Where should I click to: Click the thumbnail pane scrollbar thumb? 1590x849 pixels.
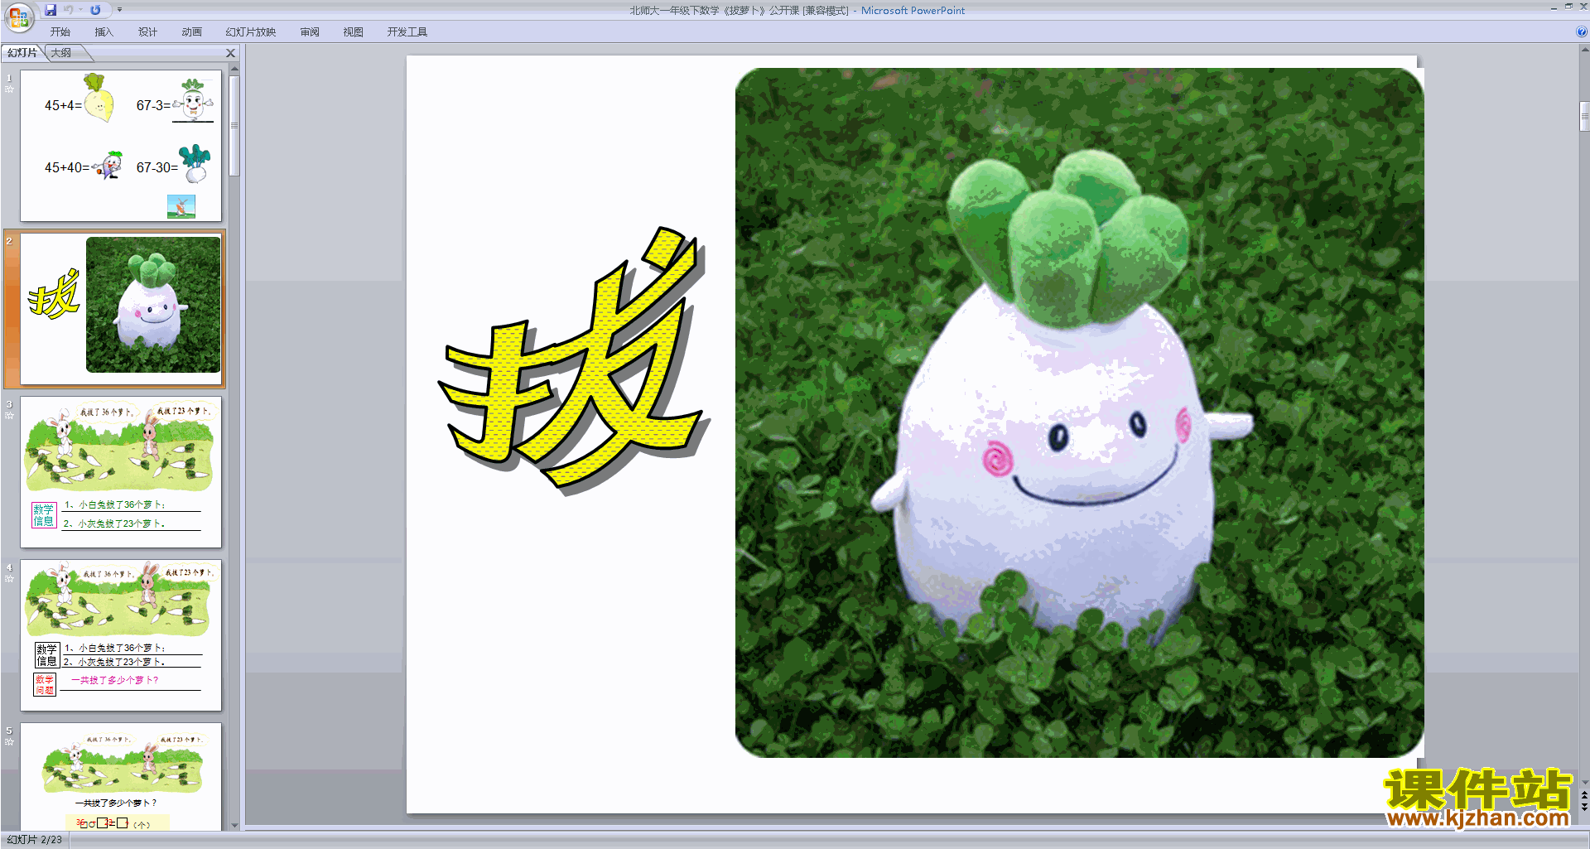(234, 126)
